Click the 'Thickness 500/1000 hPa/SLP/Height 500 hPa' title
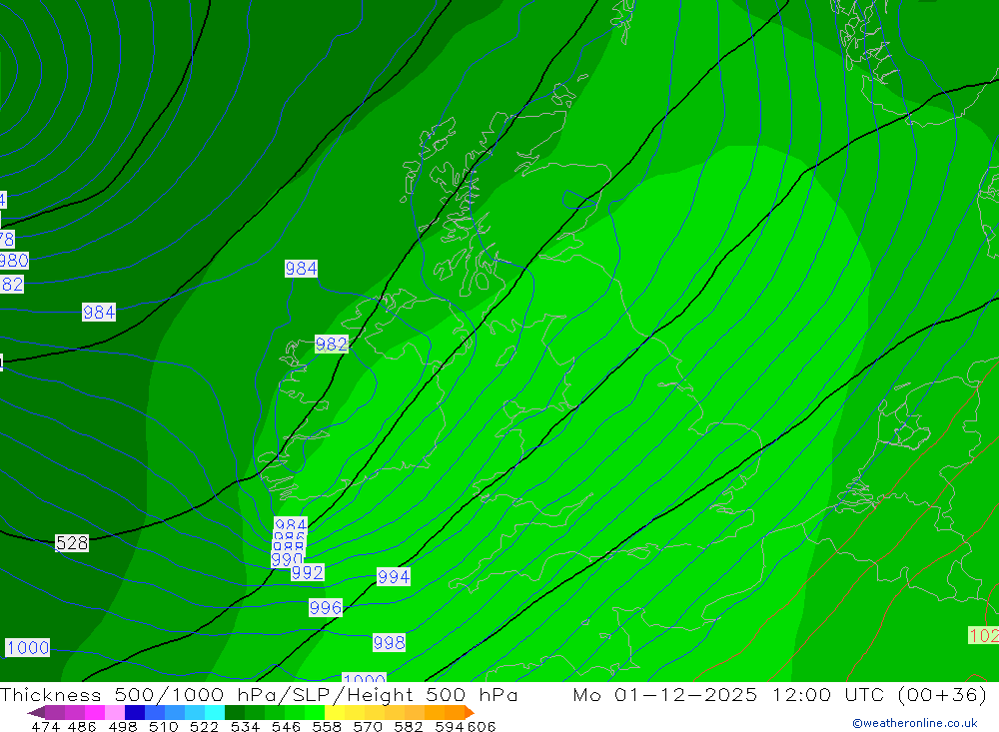The height and width of the screenshot is (732, 999). point(259,694)
